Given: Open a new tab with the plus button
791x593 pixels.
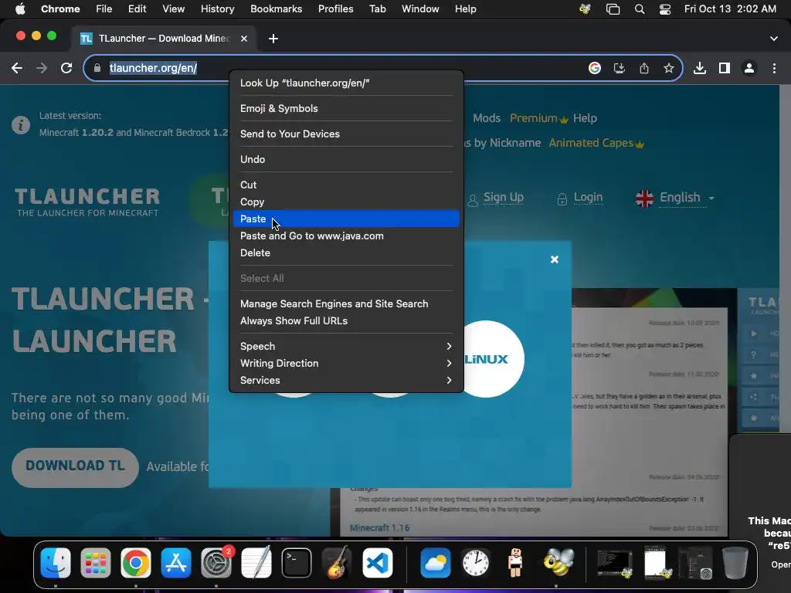Looking at the screenshot, I should pyautogui.click(x=273, y=39).
